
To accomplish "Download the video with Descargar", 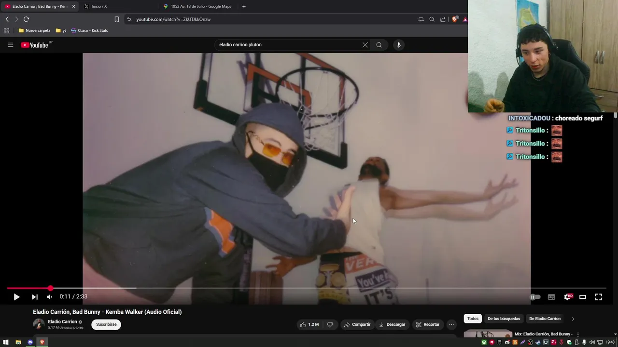I will click(392, 325).
